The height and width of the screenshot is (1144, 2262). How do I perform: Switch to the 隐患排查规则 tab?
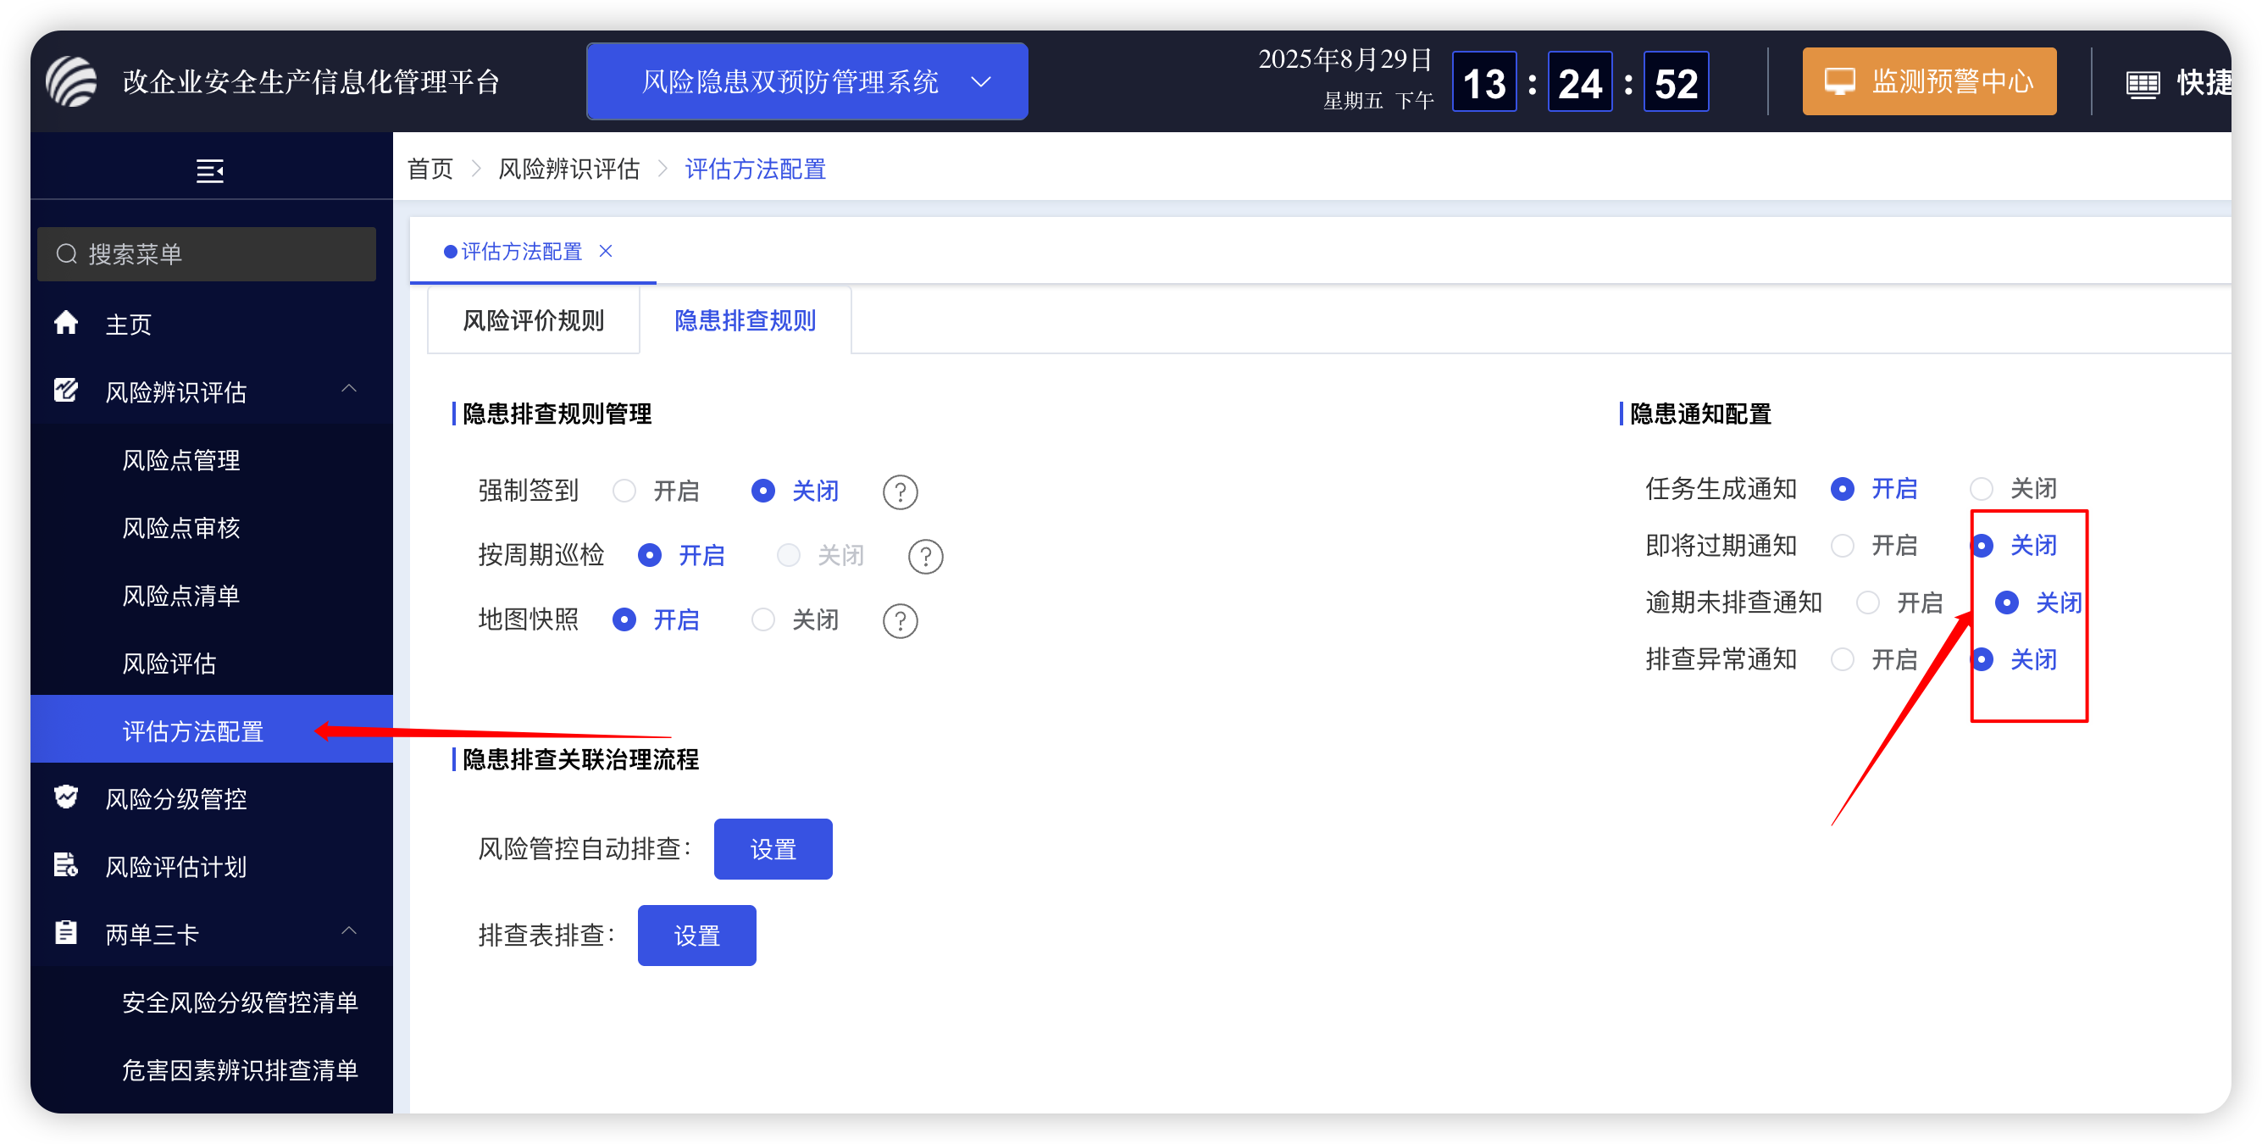point(745,320)
